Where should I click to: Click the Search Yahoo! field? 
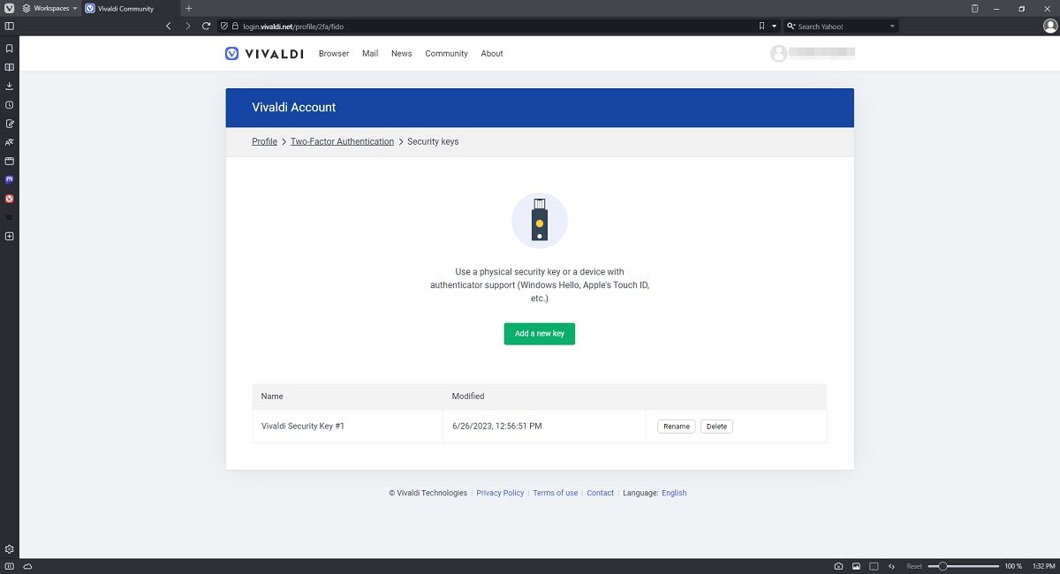coord(841,26)
